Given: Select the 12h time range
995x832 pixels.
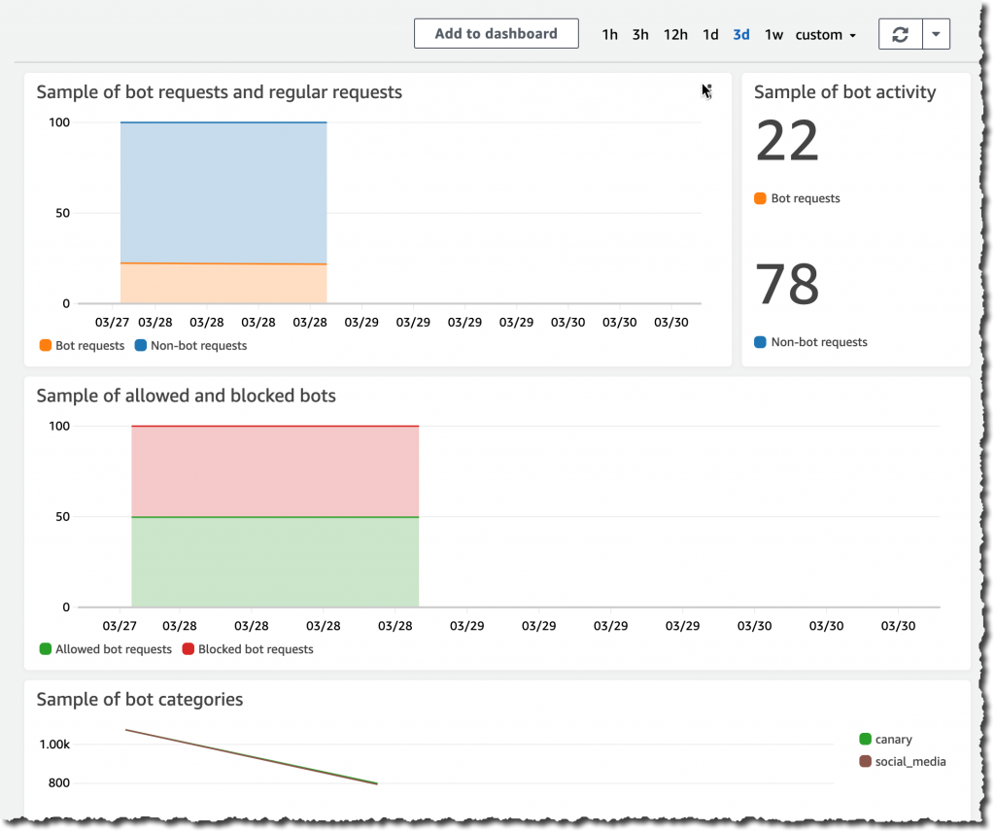Looking at the screenshot, I should coord(675,33).
